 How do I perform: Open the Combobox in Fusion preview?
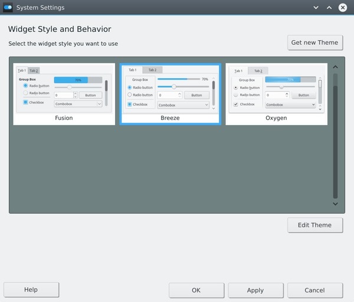click(x=78, y=103)
